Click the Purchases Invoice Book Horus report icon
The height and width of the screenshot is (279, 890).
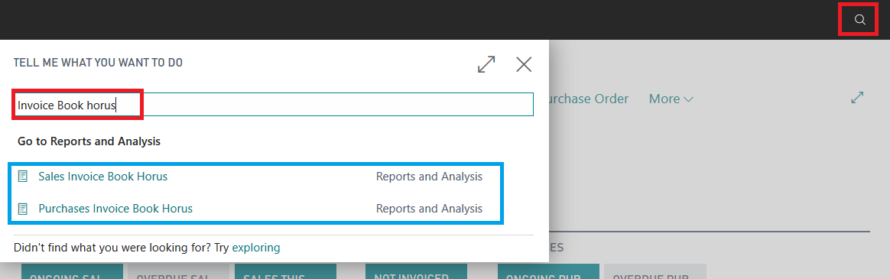click(x=23, y=209)
